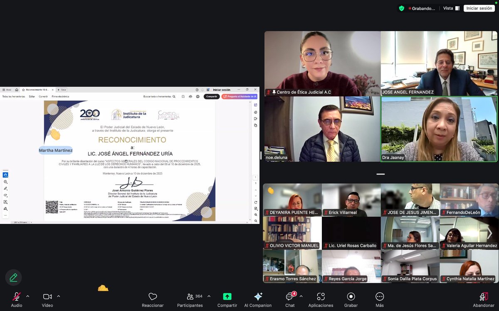Screen dimensions: 499x311
Task: Choose the text box tool in Acrobat
Action: pos(5,202)
